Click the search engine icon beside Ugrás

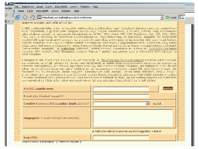coord(182,17)
